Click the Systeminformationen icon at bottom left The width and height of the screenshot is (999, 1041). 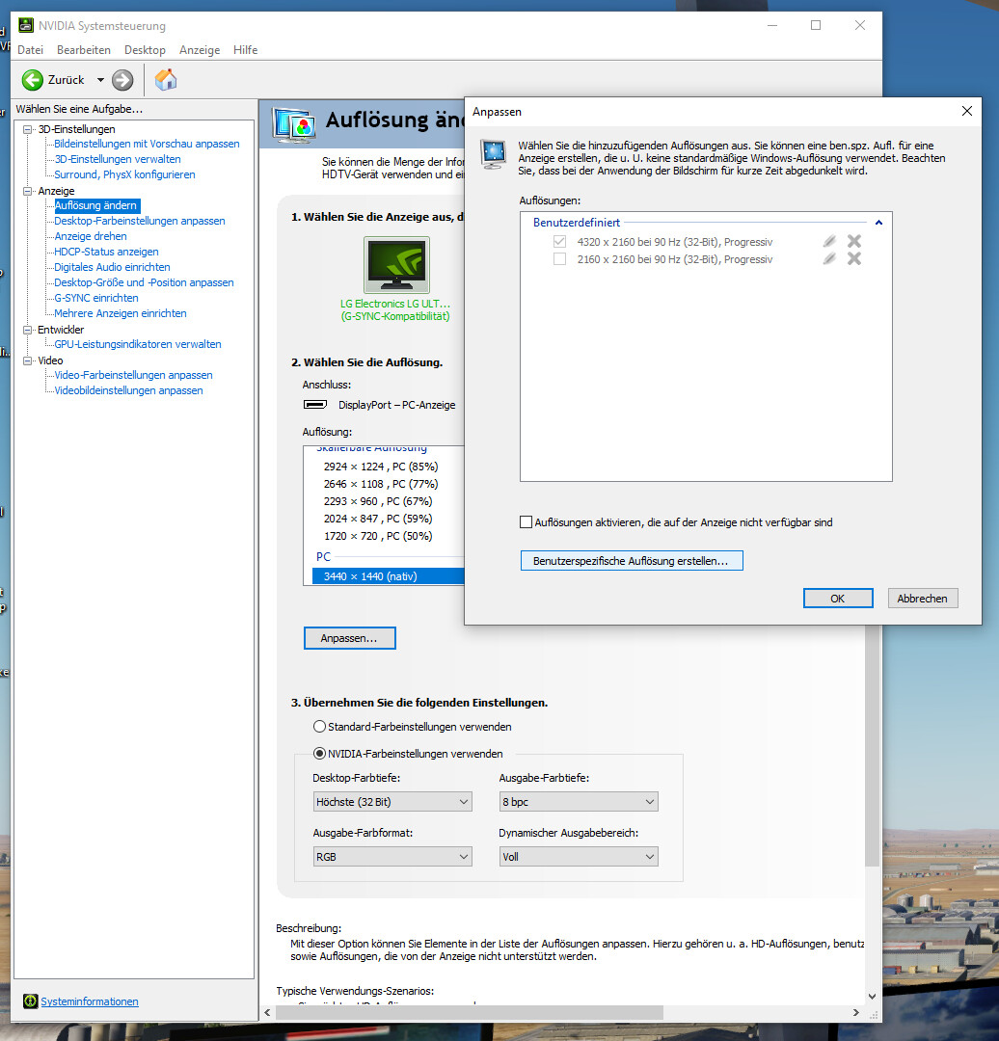30,1001
